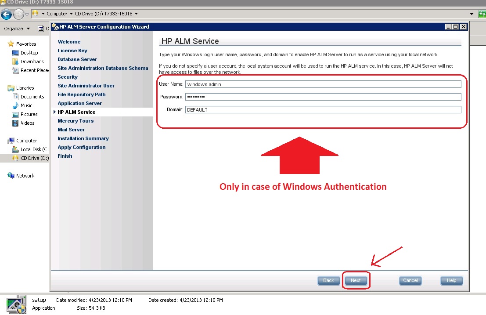Screen dimensions: 486x315
Task: Click the Videos library film icon
Action: coord(15,123)
